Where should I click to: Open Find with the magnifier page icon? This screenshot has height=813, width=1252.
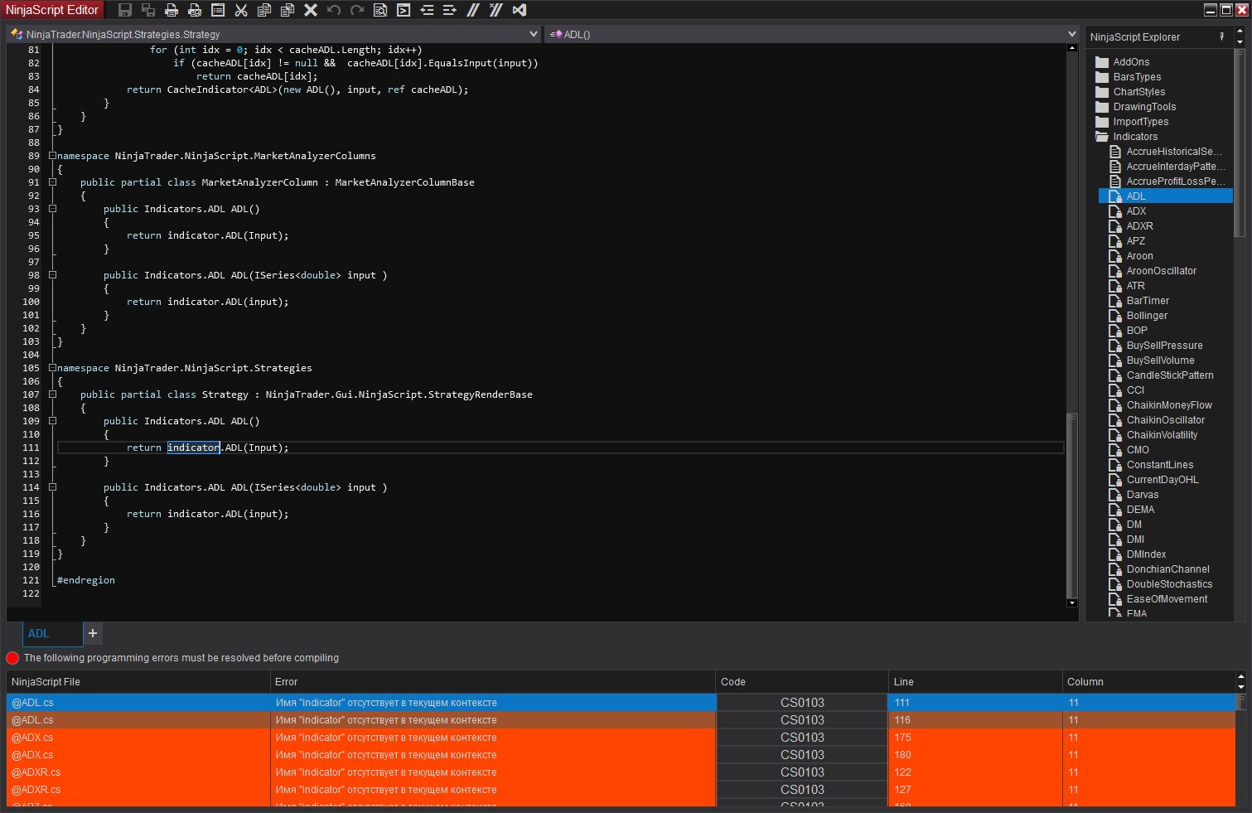pyautogui.click(x=380, y=10)
